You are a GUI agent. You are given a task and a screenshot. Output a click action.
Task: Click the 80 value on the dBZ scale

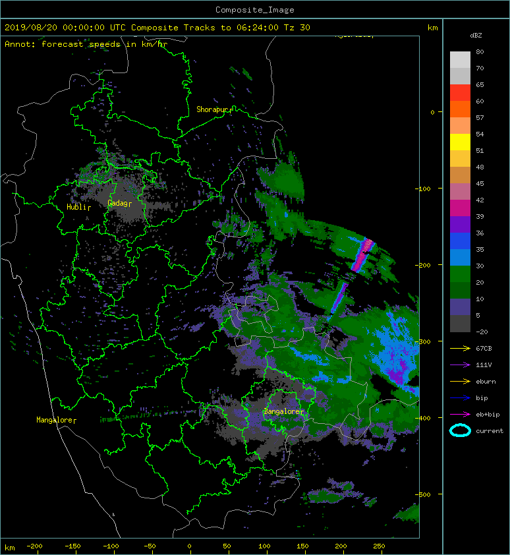point(480,51)
